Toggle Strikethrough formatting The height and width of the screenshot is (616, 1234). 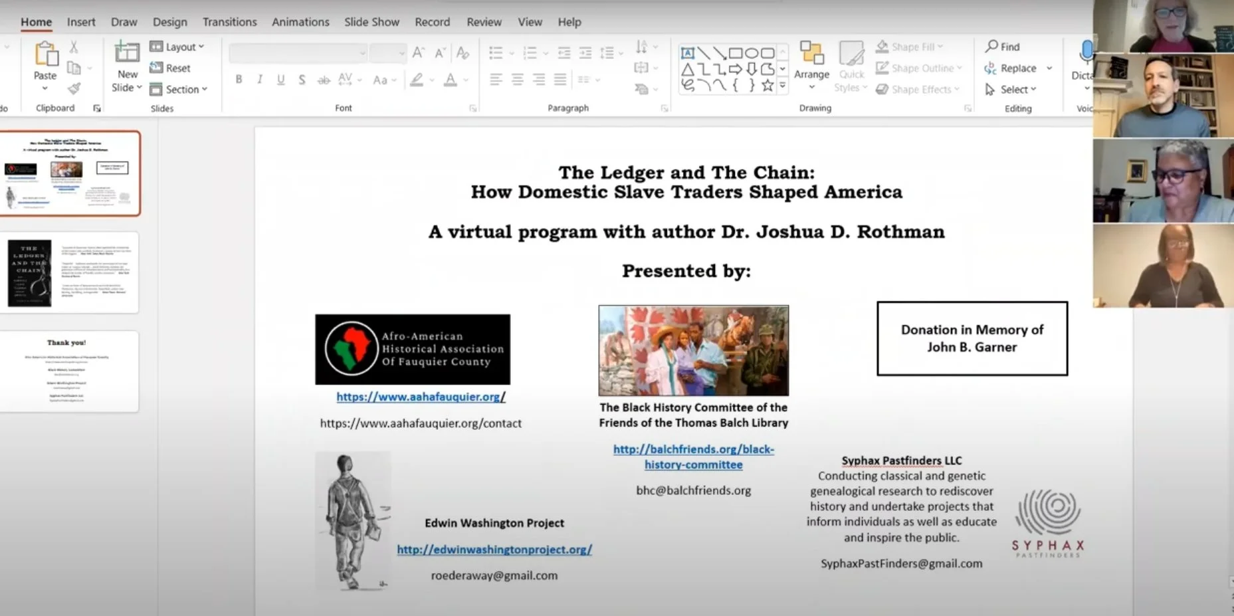[324, 80]
